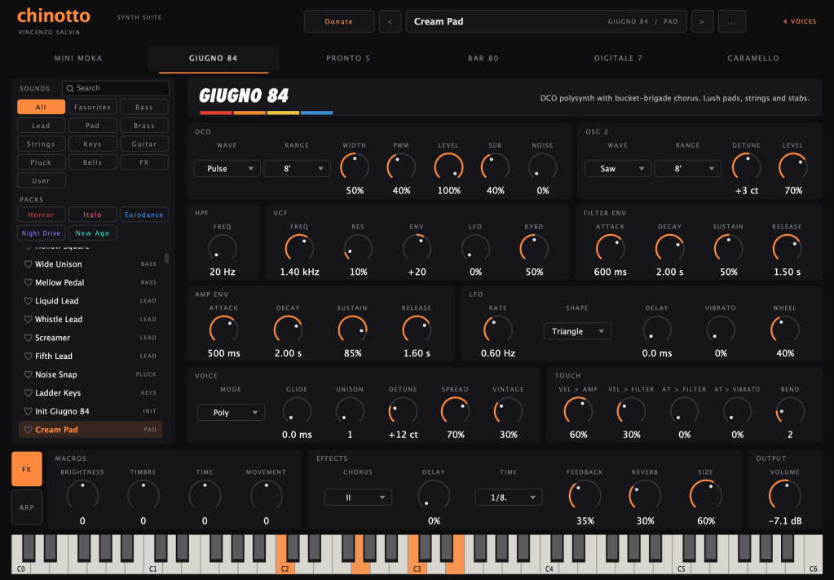Toggle the FX panel button
Image resolution: width=834 pixels, height=580 pixels.
27,469
